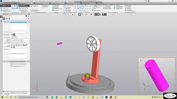Open the Моделирование menu
This screenshot has height=99, width=177.
pos(28,1)
